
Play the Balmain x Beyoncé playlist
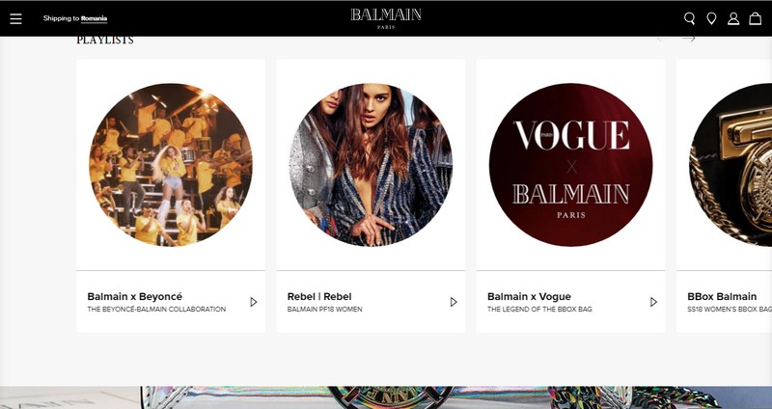[254, 302]
